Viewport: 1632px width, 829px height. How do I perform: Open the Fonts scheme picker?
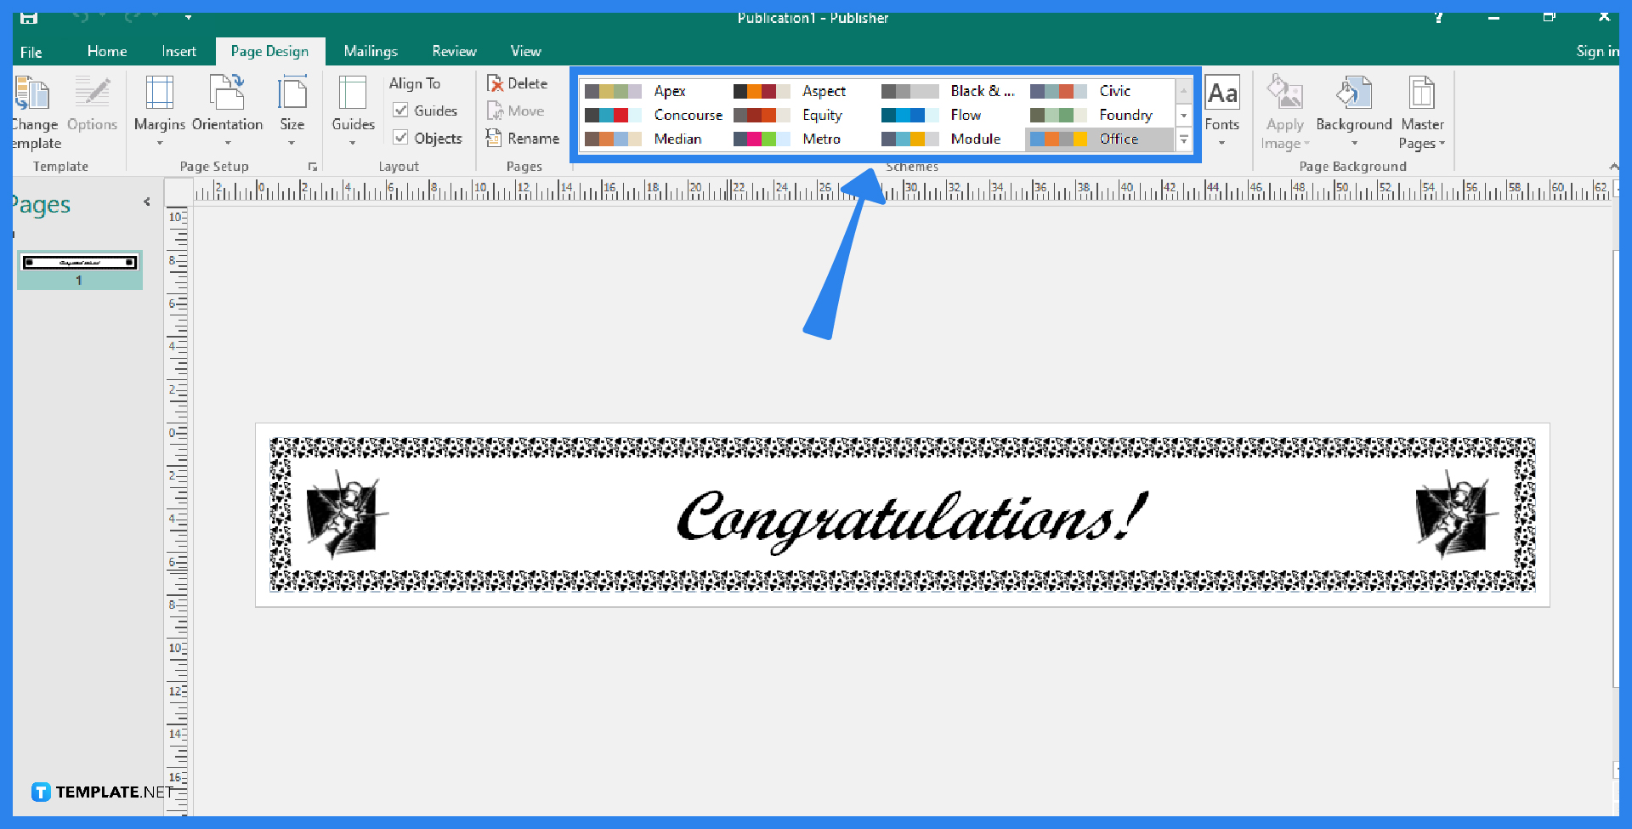click(1222, 109)
